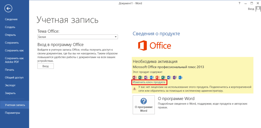
Task: Click the Вход button under Office sign-in
Action: coord(46,66)
